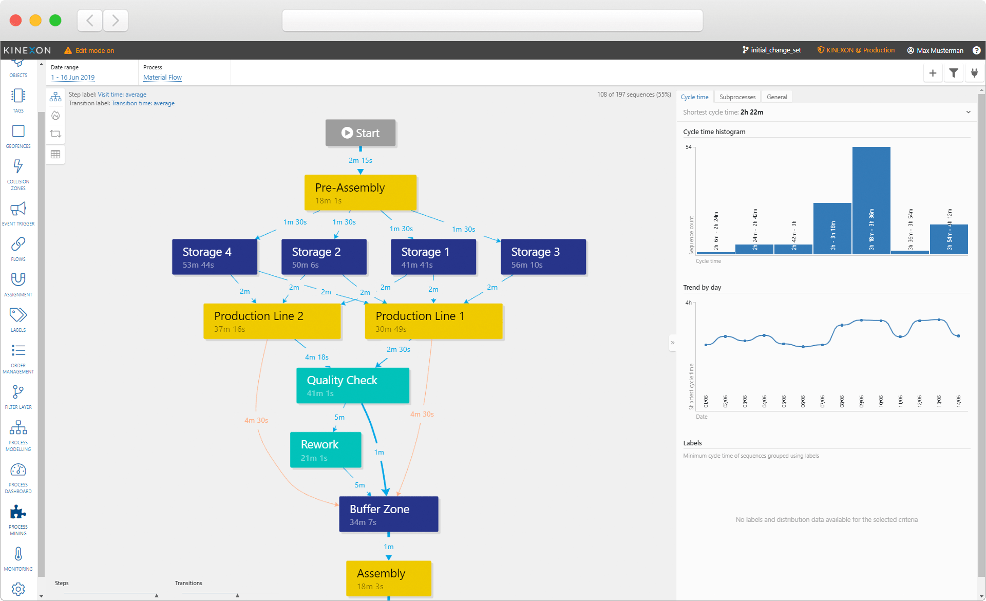Click the 1 - 16 Jun 2019 date range
This screenshot has width=986, height=601.
[73, 78]
